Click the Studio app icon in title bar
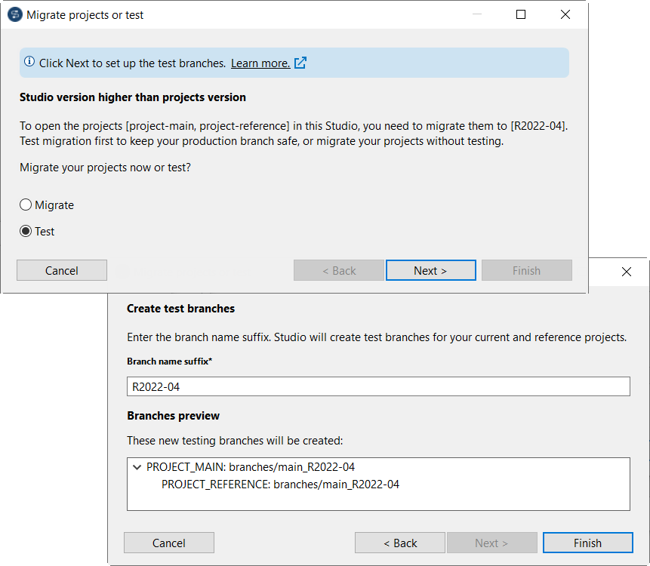Viewport: 650px width, 566px height. [14, 15]
